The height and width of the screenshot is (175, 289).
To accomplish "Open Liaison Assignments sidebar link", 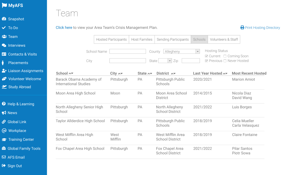I will [26, 71].
